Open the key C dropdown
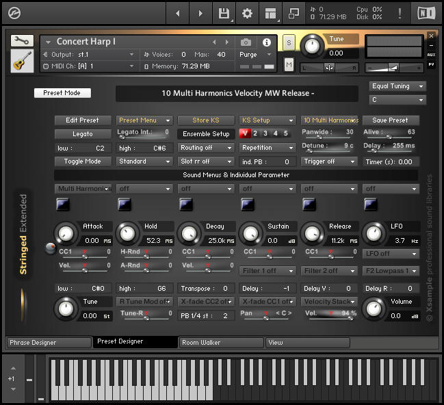The width and height of the screenshot is (444, 405). (397, 100)
